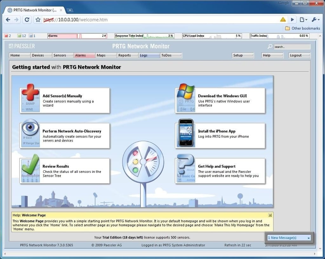The image size is (325, 259).
Task: Open the Other bookmarks folder
Action: pos(302,28)
